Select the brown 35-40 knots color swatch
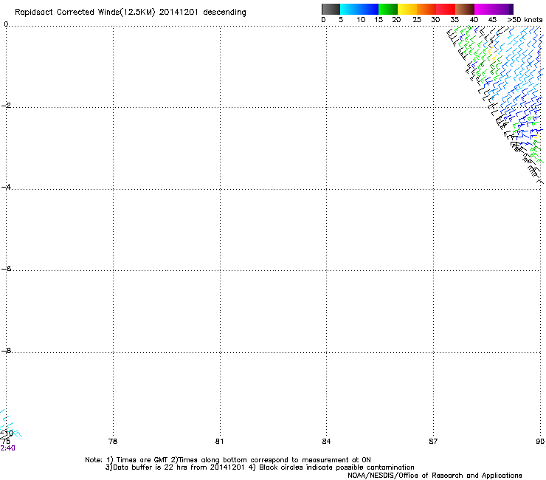 (465, 9)
